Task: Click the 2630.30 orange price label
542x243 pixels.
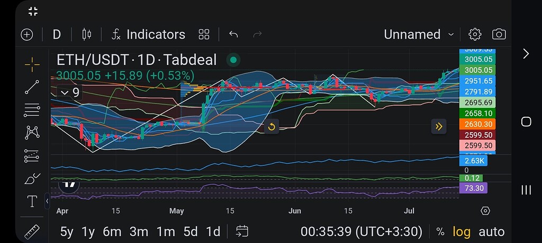Action: coord(478,124)
